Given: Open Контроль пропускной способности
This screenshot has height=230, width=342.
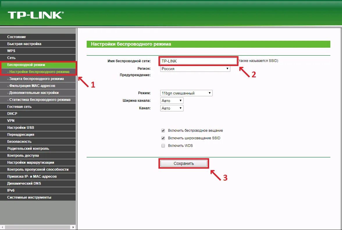Looking at the screenshot, I should (38, 170).
